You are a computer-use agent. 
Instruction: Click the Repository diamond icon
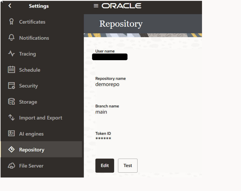11,150
